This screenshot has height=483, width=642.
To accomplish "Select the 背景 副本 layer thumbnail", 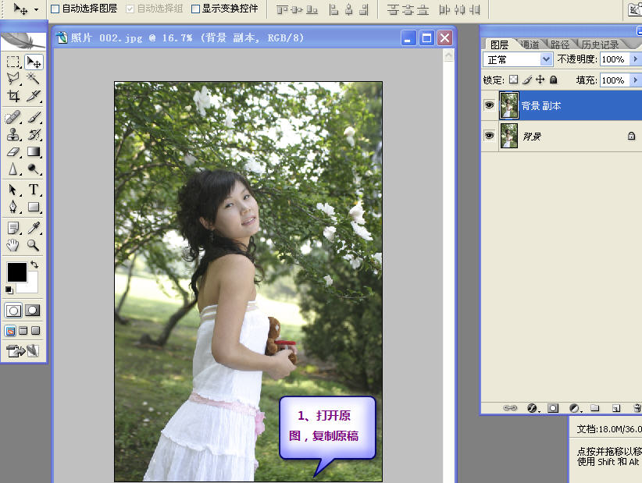I will tap(509, 105).
